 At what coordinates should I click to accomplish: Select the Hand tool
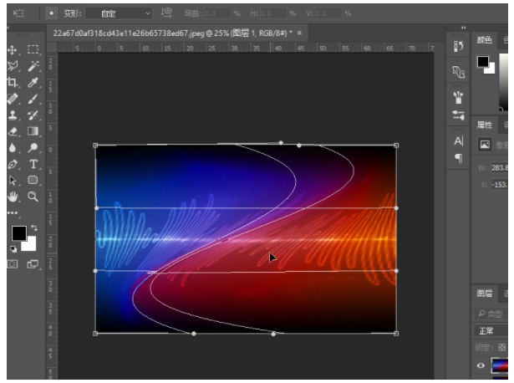pyautogui.click(x=13, y=196)
